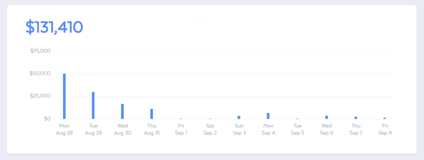Image resolution: width=424 pixels, height=160 pixels.
Task: Click the Wed Aug 30 bar
Action: (x=123, y=111)
